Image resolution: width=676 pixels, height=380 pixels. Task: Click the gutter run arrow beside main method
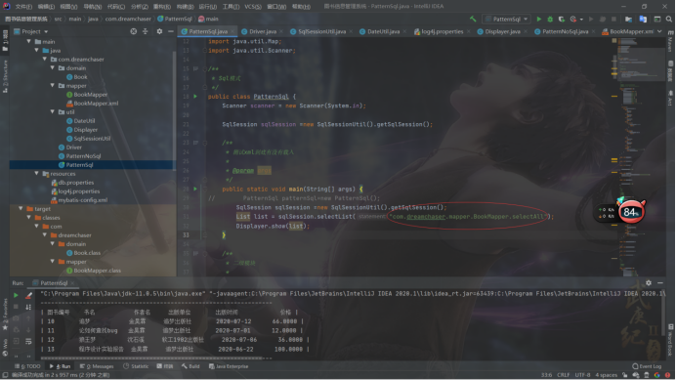(x=195, y=189)
